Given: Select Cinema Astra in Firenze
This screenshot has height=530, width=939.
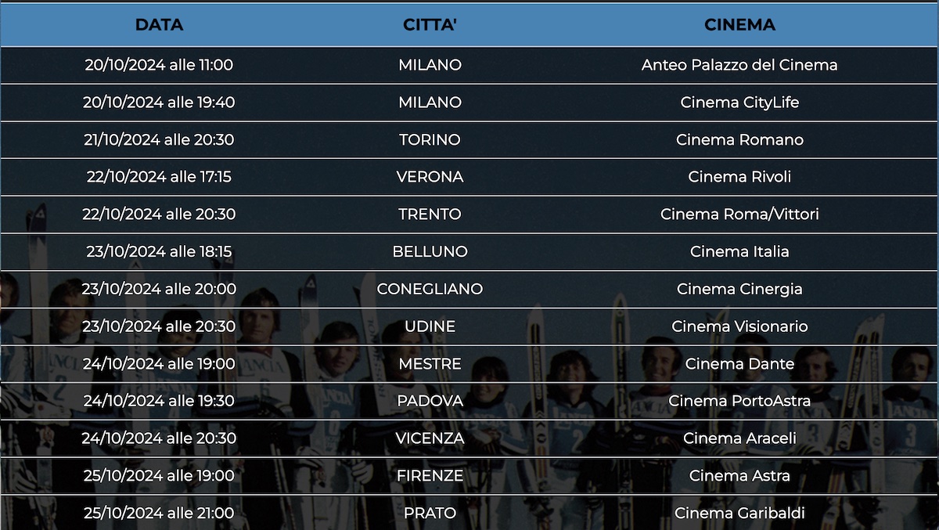Looking at the screenshot, I should click(x=739, y=476).
